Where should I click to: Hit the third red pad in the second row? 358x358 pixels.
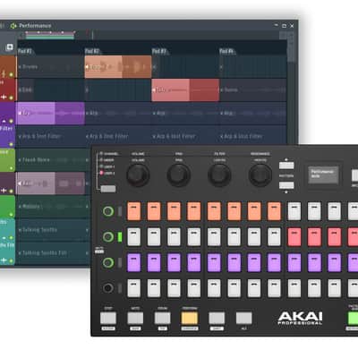(x=335, y=237)
